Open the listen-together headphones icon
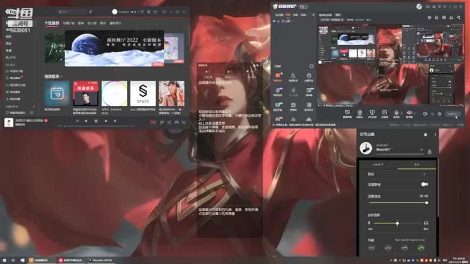This screenshot has height=264, width=470. [x=177, y=122]
